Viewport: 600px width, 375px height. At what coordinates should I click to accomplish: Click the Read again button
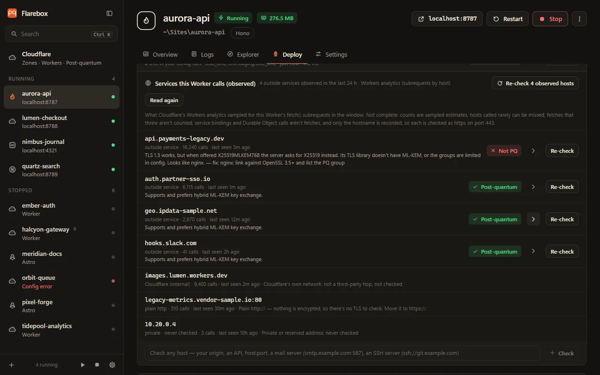click(164, 100)
